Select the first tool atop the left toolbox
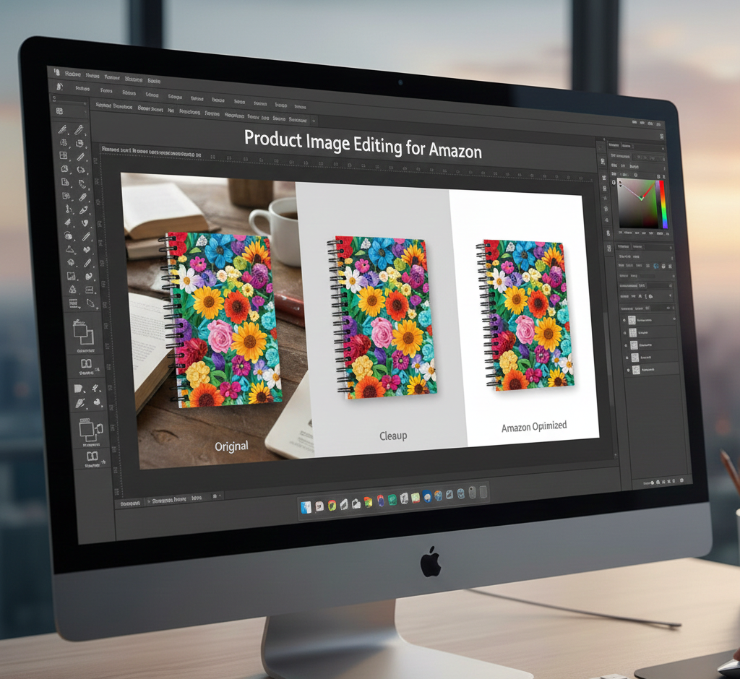740x679 pixels. tap(63, 129)
